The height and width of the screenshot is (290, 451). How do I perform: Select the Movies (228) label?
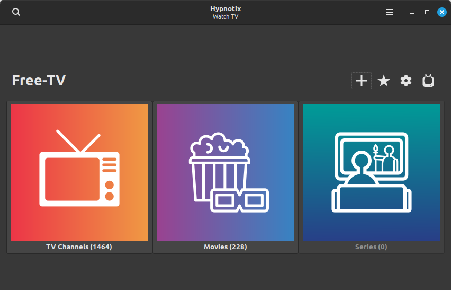pyautogui.click(x=226, y=247)
